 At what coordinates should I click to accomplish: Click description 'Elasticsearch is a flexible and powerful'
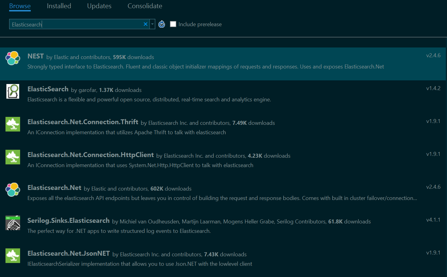pyautogui.click(x=149, y=100)
